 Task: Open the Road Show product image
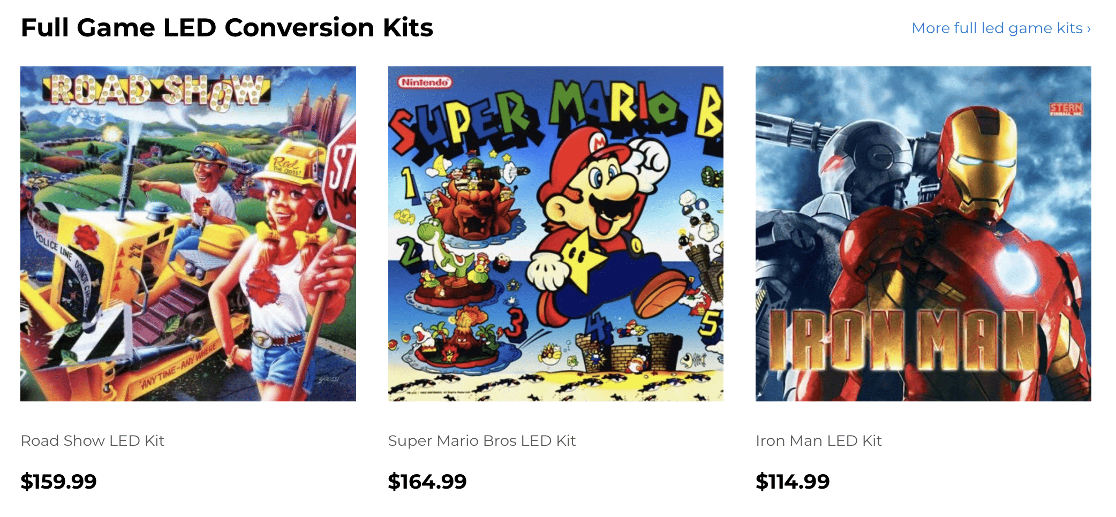(x=188, y=234)
